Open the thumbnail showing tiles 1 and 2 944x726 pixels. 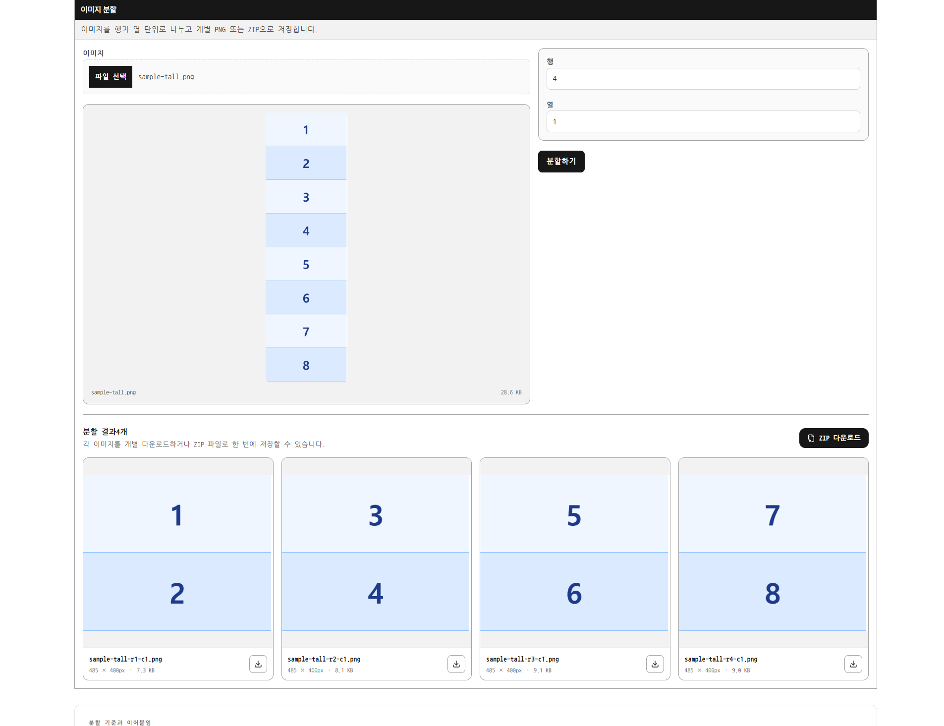pyautogui.click(x=177, y=553)
